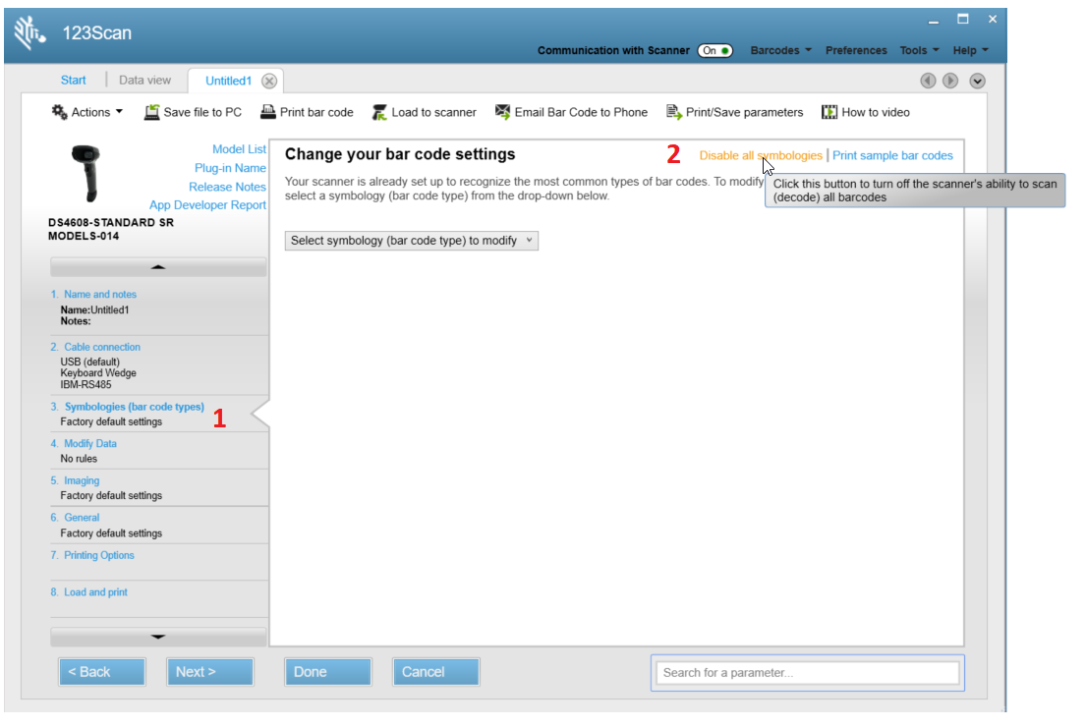Go to the Start tab
This screenshot has height=727, width=1085.
coord(73,80)
